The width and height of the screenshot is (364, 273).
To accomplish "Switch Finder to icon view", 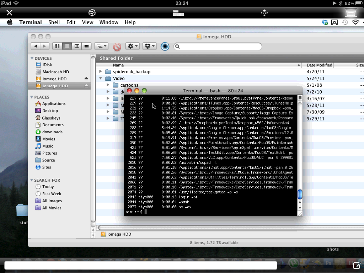I will (57, 46).
